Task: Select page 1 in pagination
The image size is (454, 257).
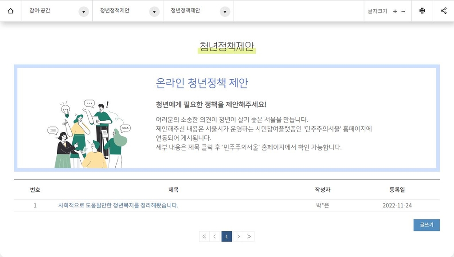Action: click(227, 237)
